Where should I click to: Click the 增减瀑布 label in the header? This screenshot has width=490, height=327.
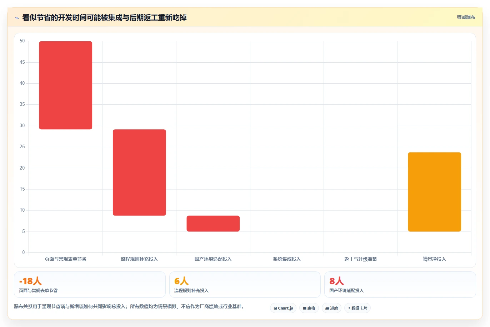(x=466, y=17)
